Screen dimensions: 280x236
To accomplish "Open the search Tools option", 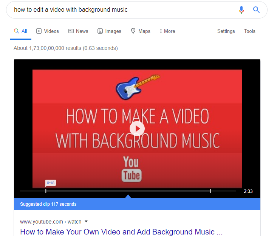I will coord(250,31).
